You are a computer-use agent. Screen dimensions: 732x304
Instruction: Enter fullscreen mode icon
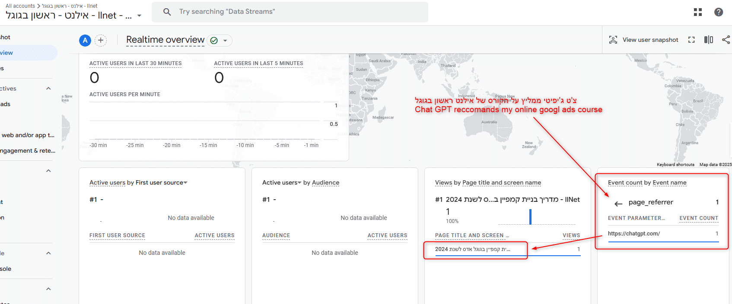pos(691,40)
